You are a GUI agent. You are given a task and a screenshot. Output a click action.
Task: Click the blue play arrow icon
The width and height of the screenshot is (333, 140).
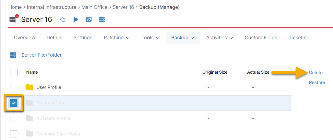[76, 20]
